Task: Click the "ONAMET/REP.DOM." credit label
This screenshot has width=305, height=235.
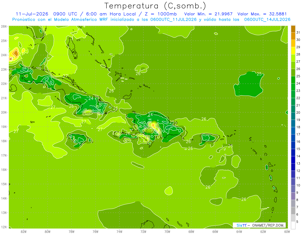Action: (269, 225)
